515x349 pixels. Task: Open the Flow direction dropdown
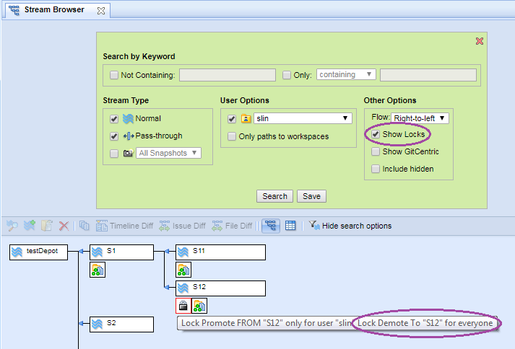point(420,118)
